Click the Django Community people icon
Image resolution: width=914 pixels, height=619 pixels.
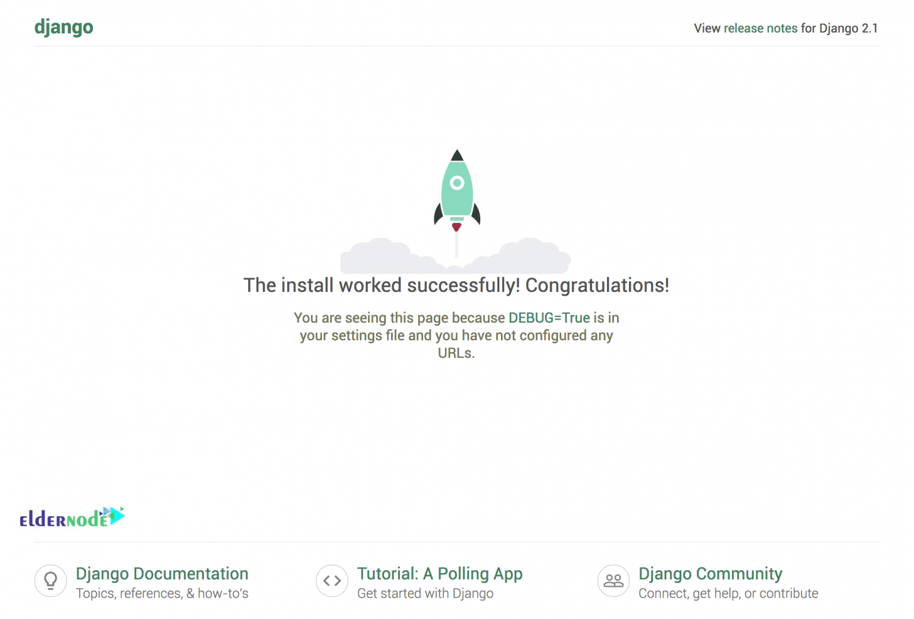613,581
